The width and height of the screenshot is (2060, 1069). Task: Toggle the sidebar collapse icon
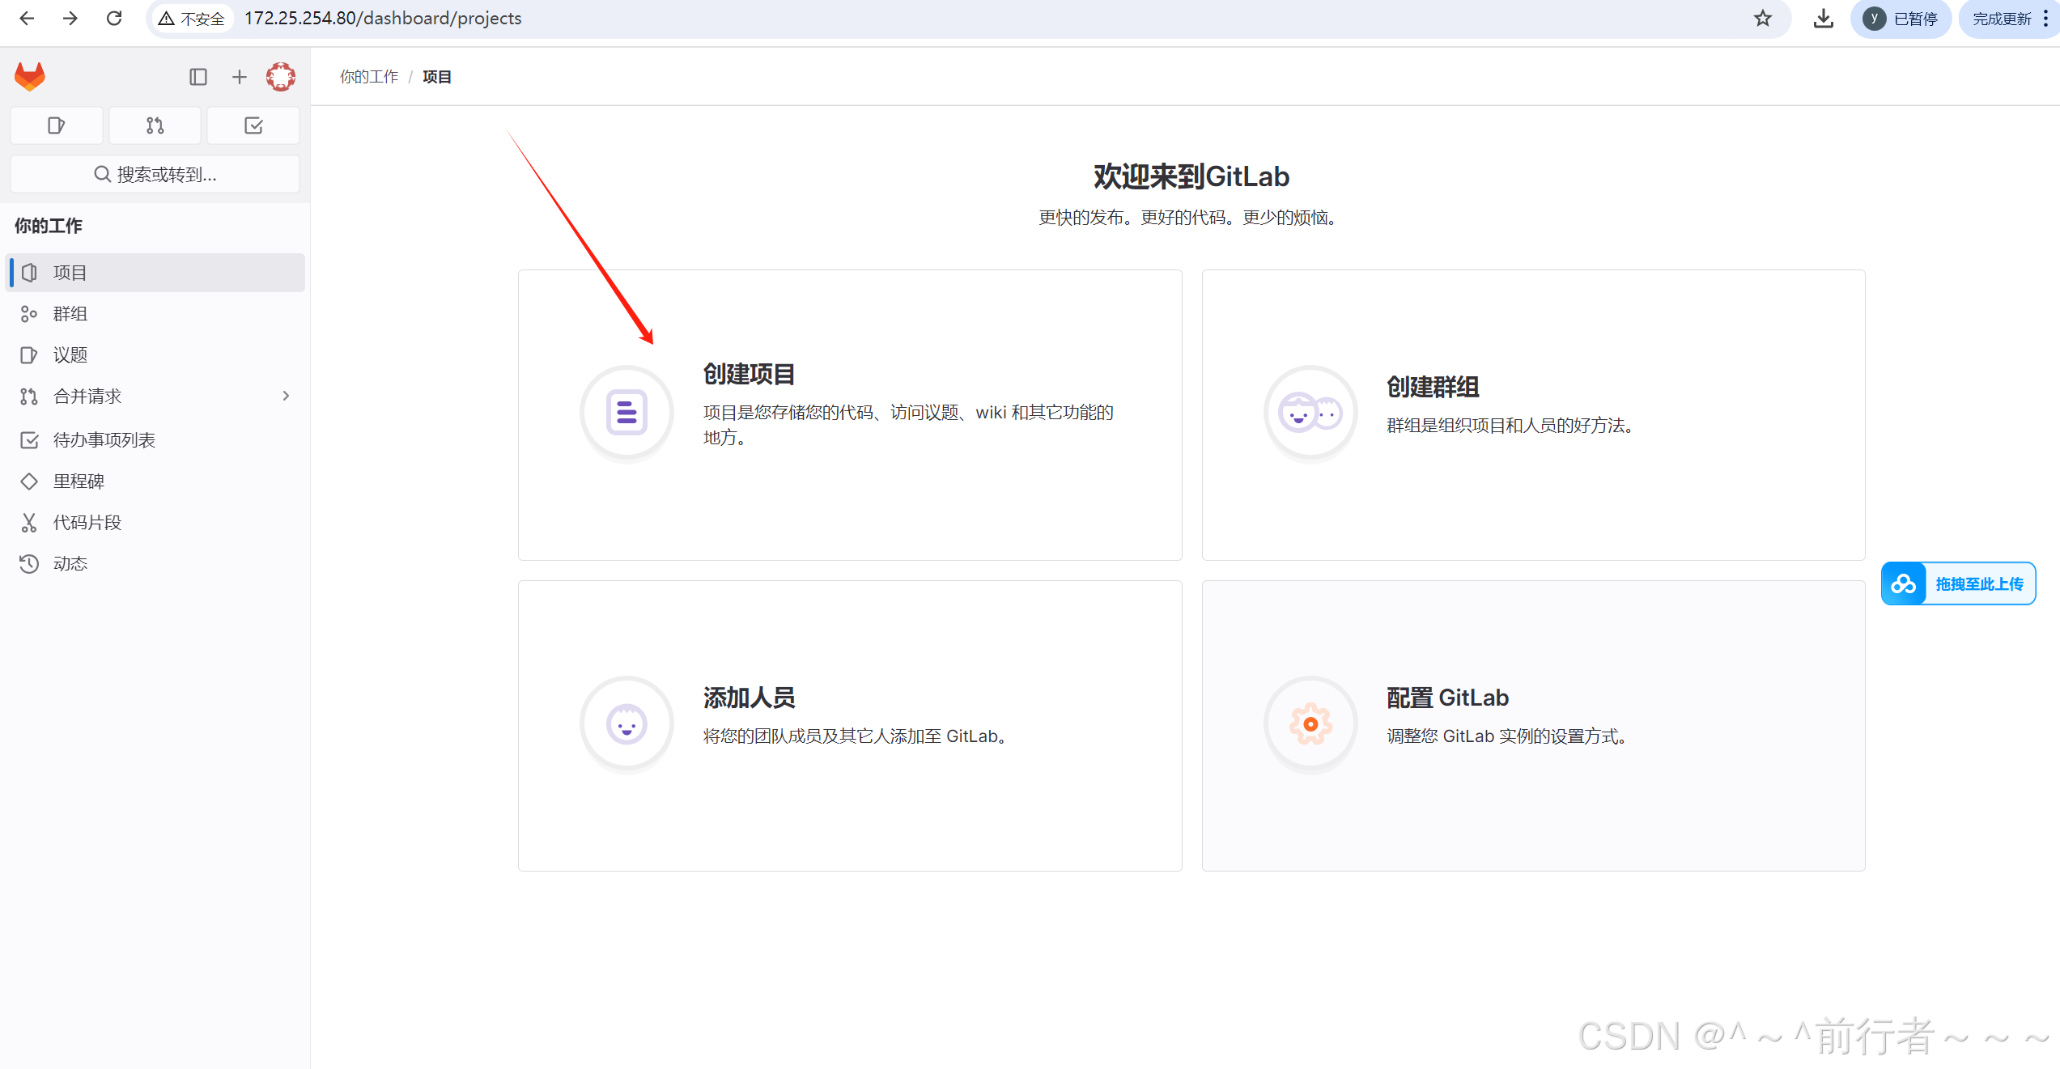coord(198,77)
